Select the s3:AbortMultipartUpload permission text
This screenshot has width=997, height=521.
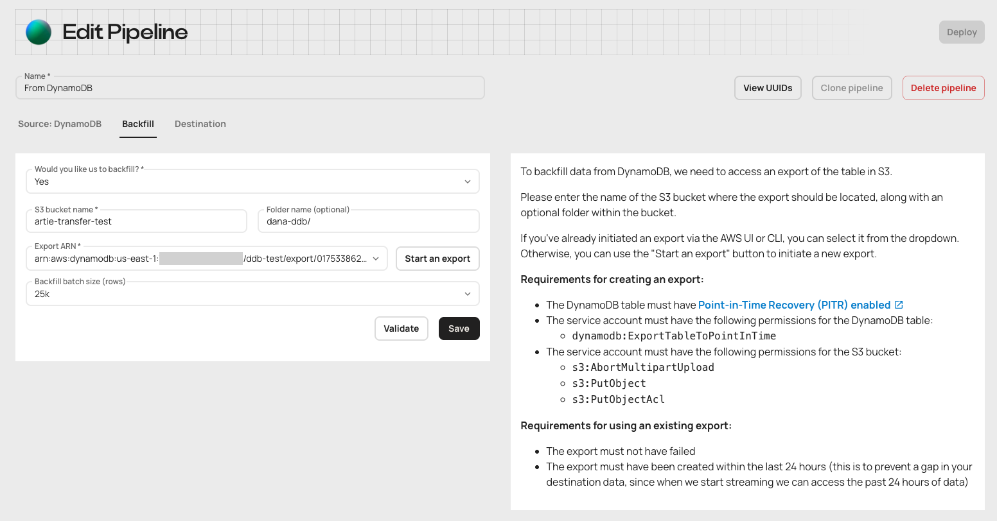coord(643,367)
